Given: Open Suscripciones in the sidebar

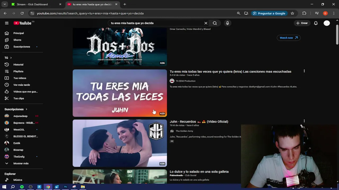Looking at the screenshot, I should click(x=21, y=47).
